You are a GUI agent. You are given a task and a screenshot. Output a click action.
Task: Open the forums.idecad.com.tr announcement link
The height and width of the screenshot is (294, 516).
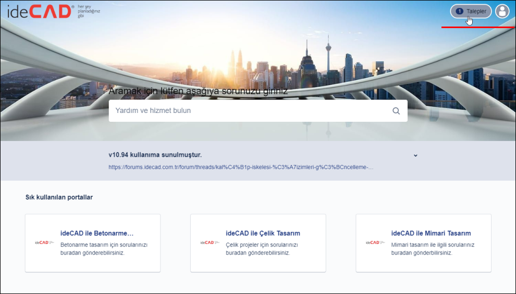point(241,167)
